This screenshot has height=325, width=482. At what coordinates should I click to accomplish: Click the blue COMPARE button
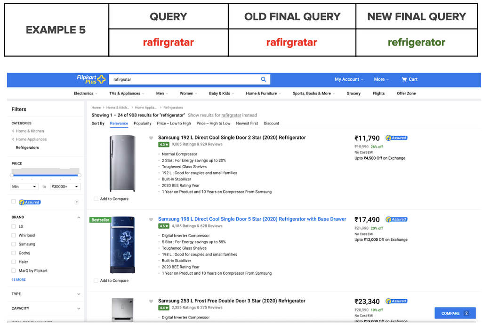point(455,313)
